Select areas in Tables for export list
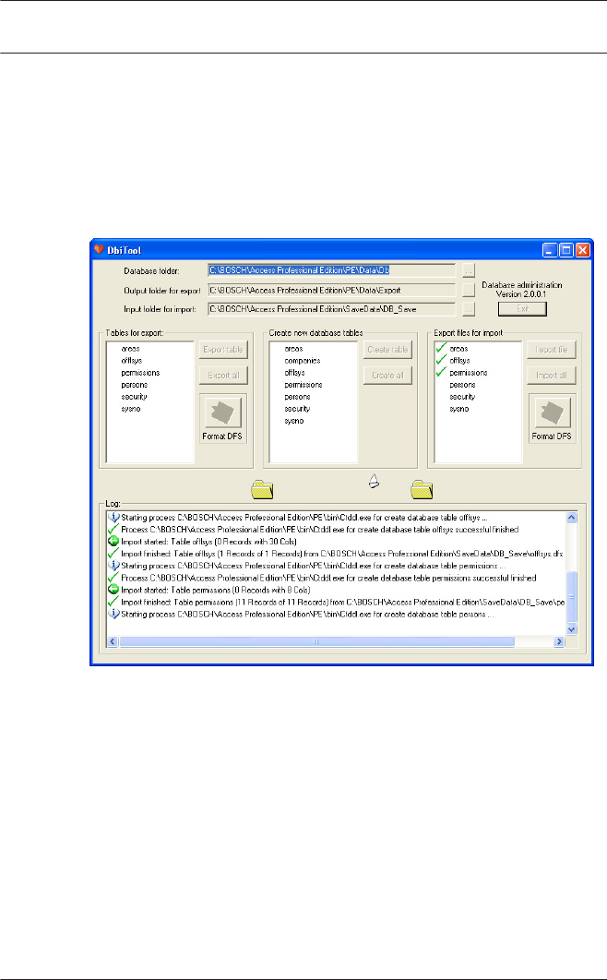The width and height of the screenshot is (607, 980). (130, 349)
